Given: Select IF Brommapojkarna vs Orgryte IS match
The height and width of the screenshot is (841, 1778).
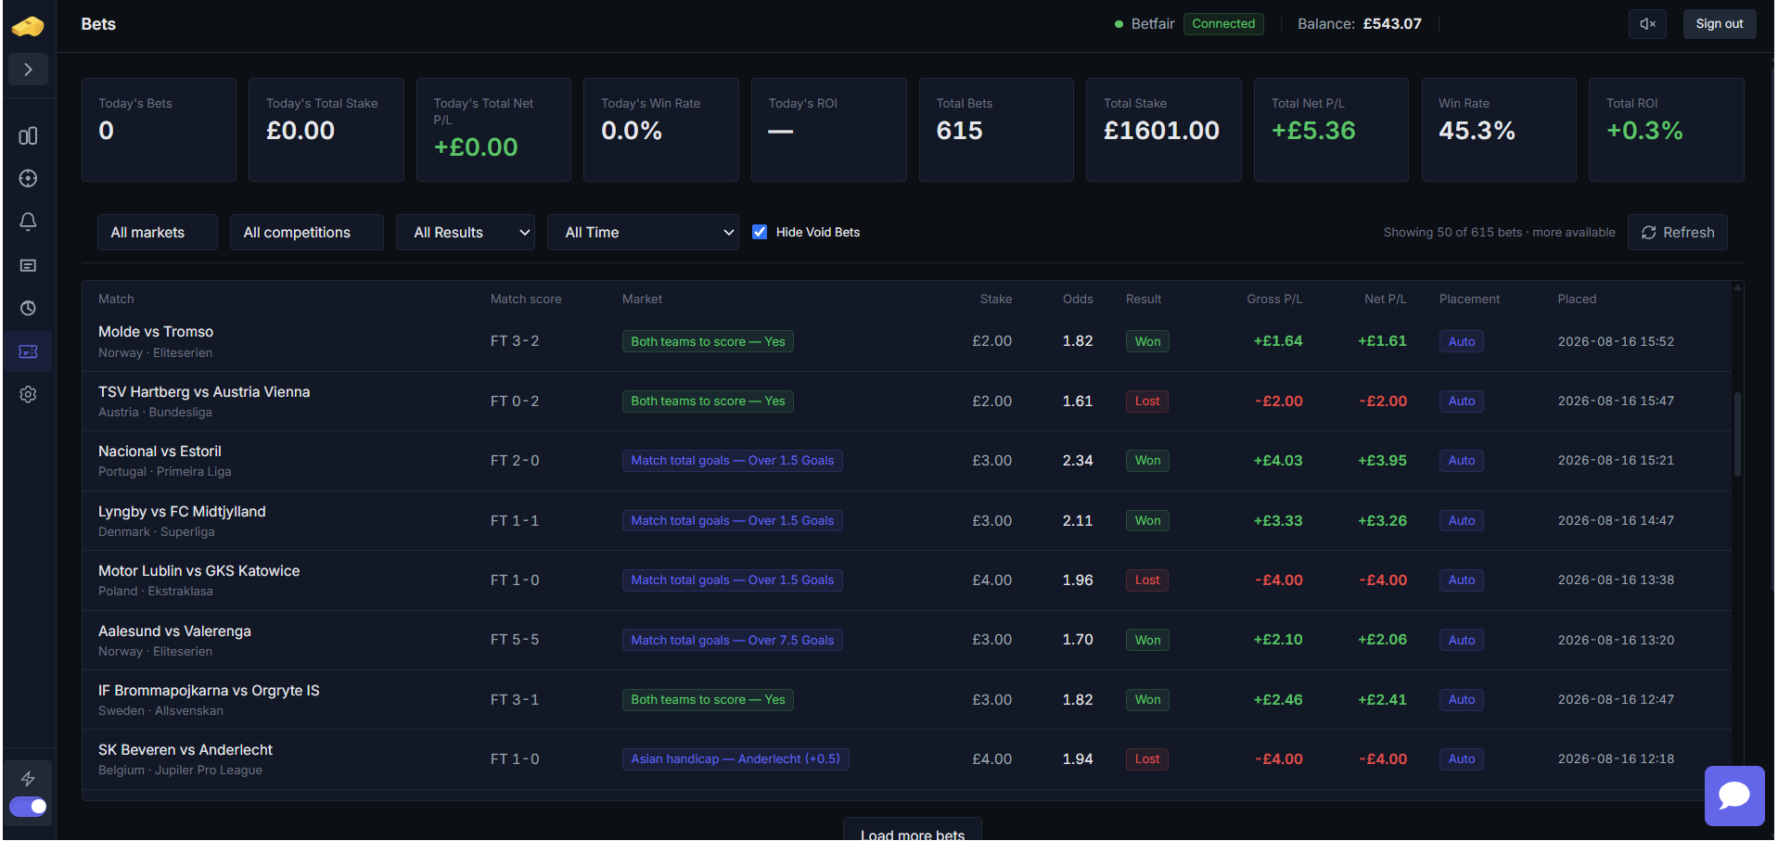Looking at the screenshot, I should coord(906,700).
